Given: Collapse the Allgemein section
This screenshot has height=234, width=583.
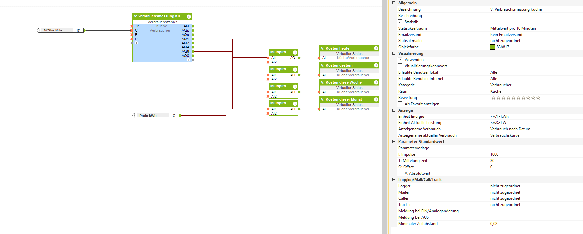Looking at the screenshot, I should pyautogui.click(x=394, y=3).
